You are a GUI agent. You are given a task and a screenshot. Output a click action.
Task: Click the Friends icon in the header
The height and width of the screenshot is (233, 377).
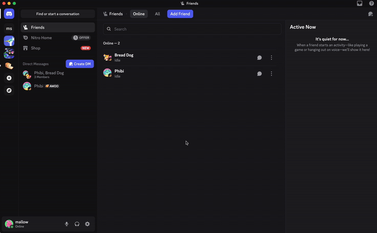click(x=105, y=14)
